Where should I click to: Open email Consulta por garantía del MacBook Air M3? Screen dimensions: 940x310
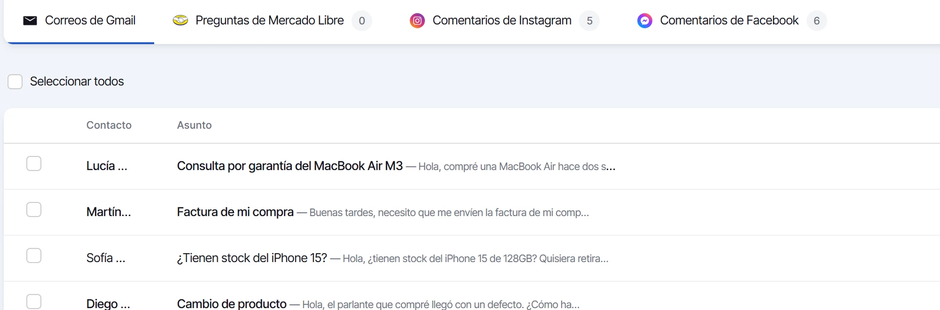pos(290,166)
